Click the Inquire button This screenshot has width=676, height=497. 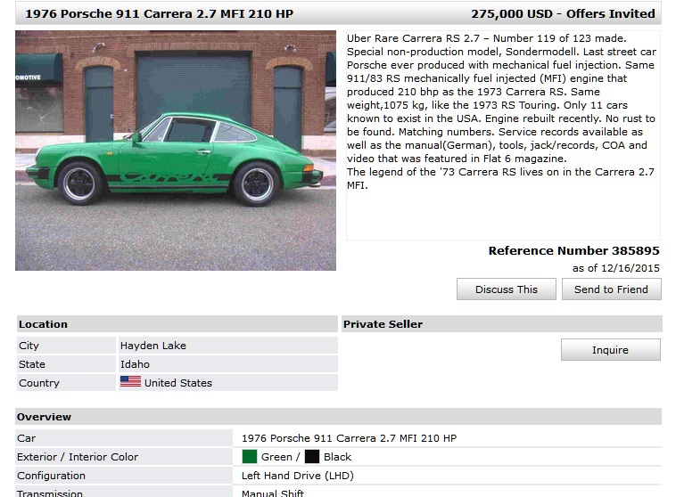click(x=611, y=350)
